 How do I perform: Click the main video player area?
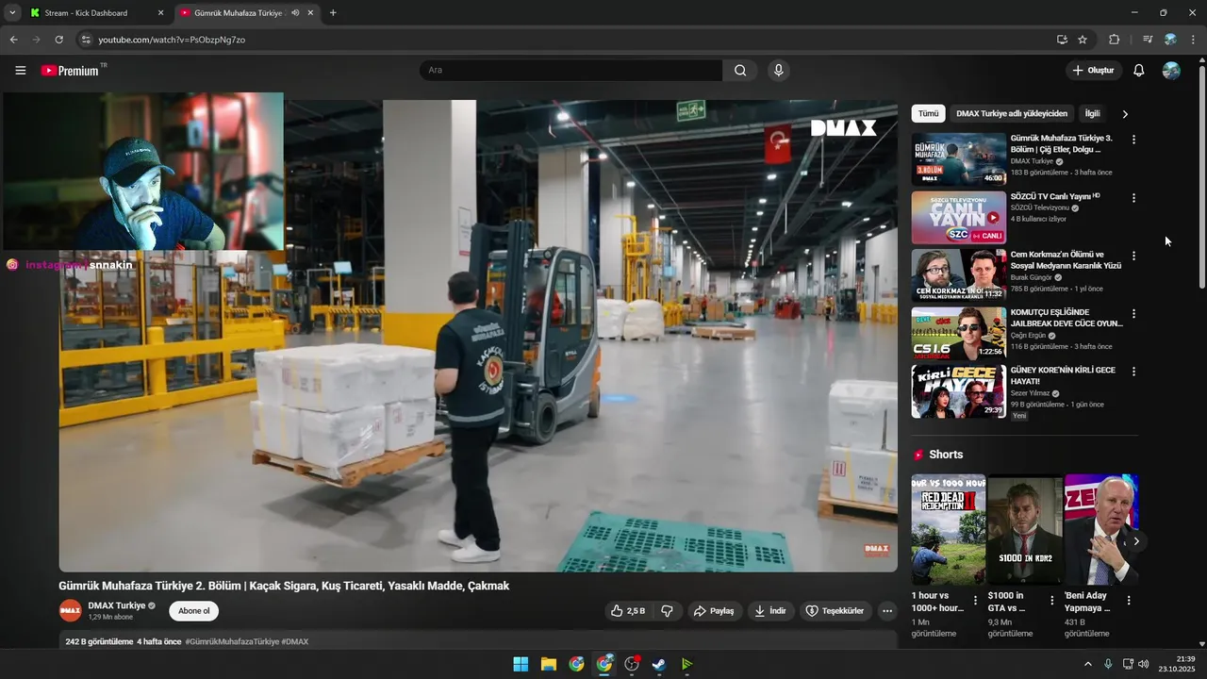pos(478,336)
